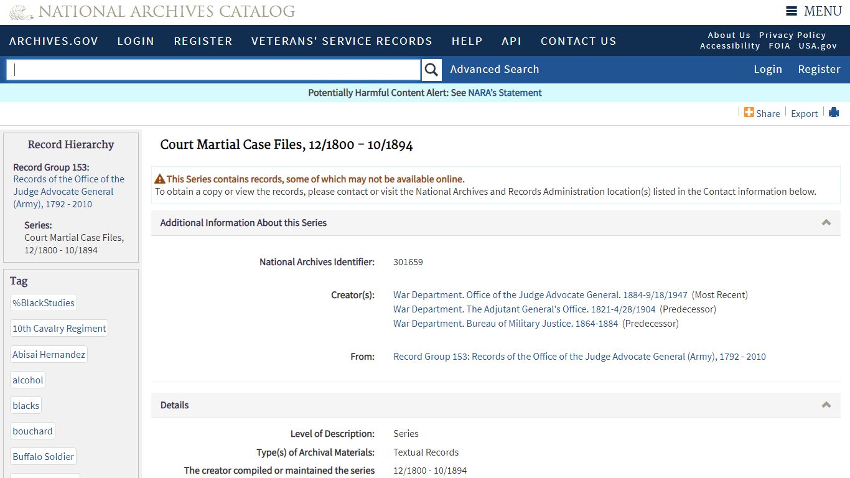Open API in the navigation bar
This screenshot has height=478, width=850.
tap(511, 41)
